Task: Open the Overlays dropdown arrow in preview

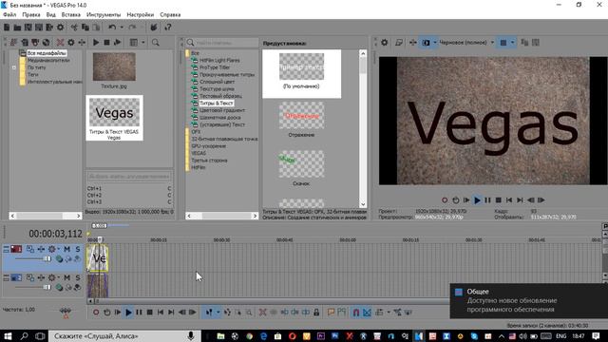Action: (x=512, y=42)
